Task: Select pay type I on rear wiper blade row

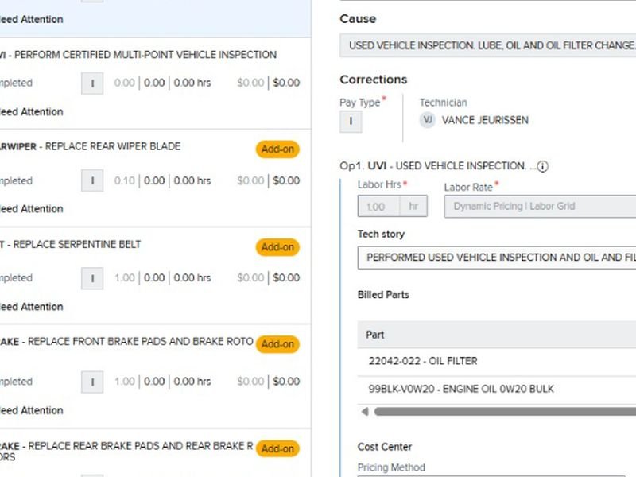Action: (x=92, y=180)
